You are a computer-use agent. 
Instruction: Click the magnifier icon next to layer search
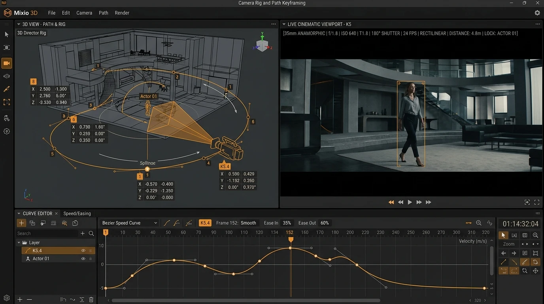91,234
